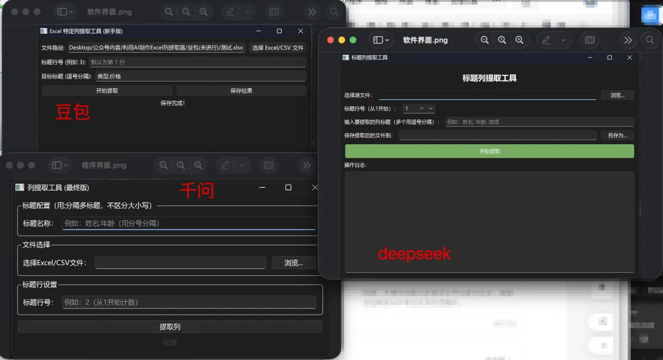Click the 提取列 button
Screen dimensions: 663x360
(170, 327)
